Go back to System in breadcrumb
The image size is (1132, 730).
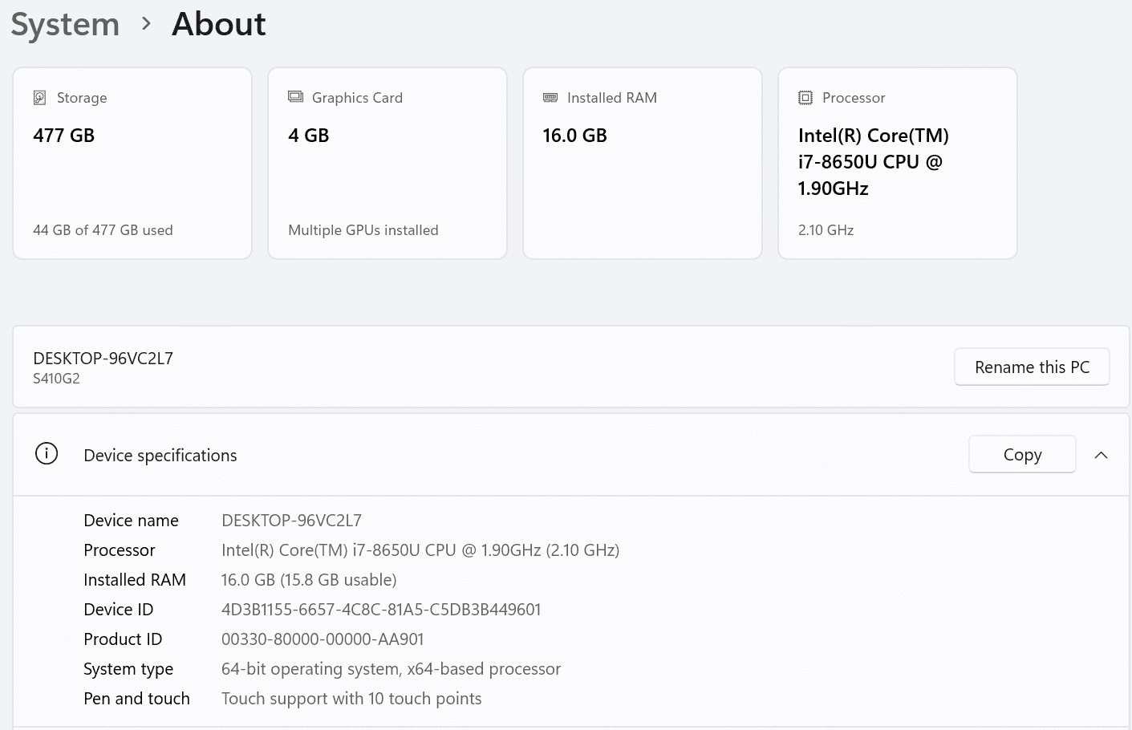(x=65, y=24)
